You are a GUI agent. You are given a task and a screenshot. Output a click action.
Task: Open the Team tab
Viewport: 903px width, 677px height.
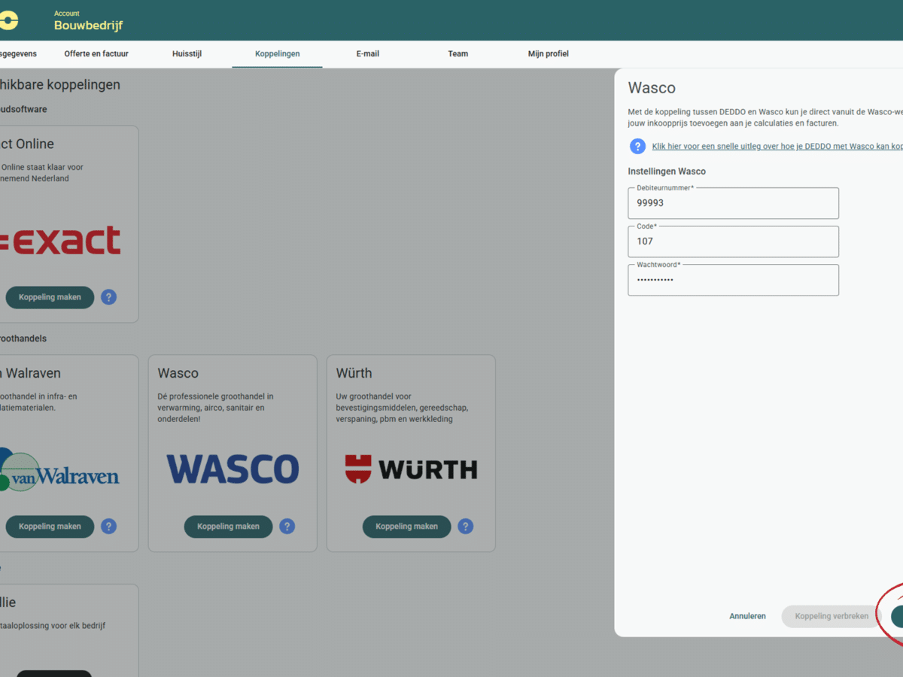[458, 53]
